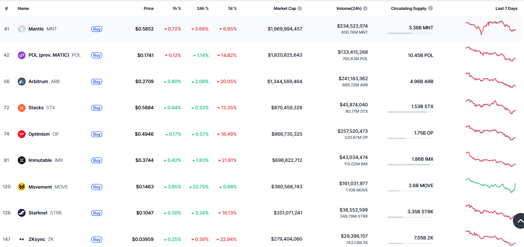The width and height of the screenshot is (524, 247).
Task: Open the POL (prev. MATIC) coin page
Action: pyautogui.click(x=54, y=55)
